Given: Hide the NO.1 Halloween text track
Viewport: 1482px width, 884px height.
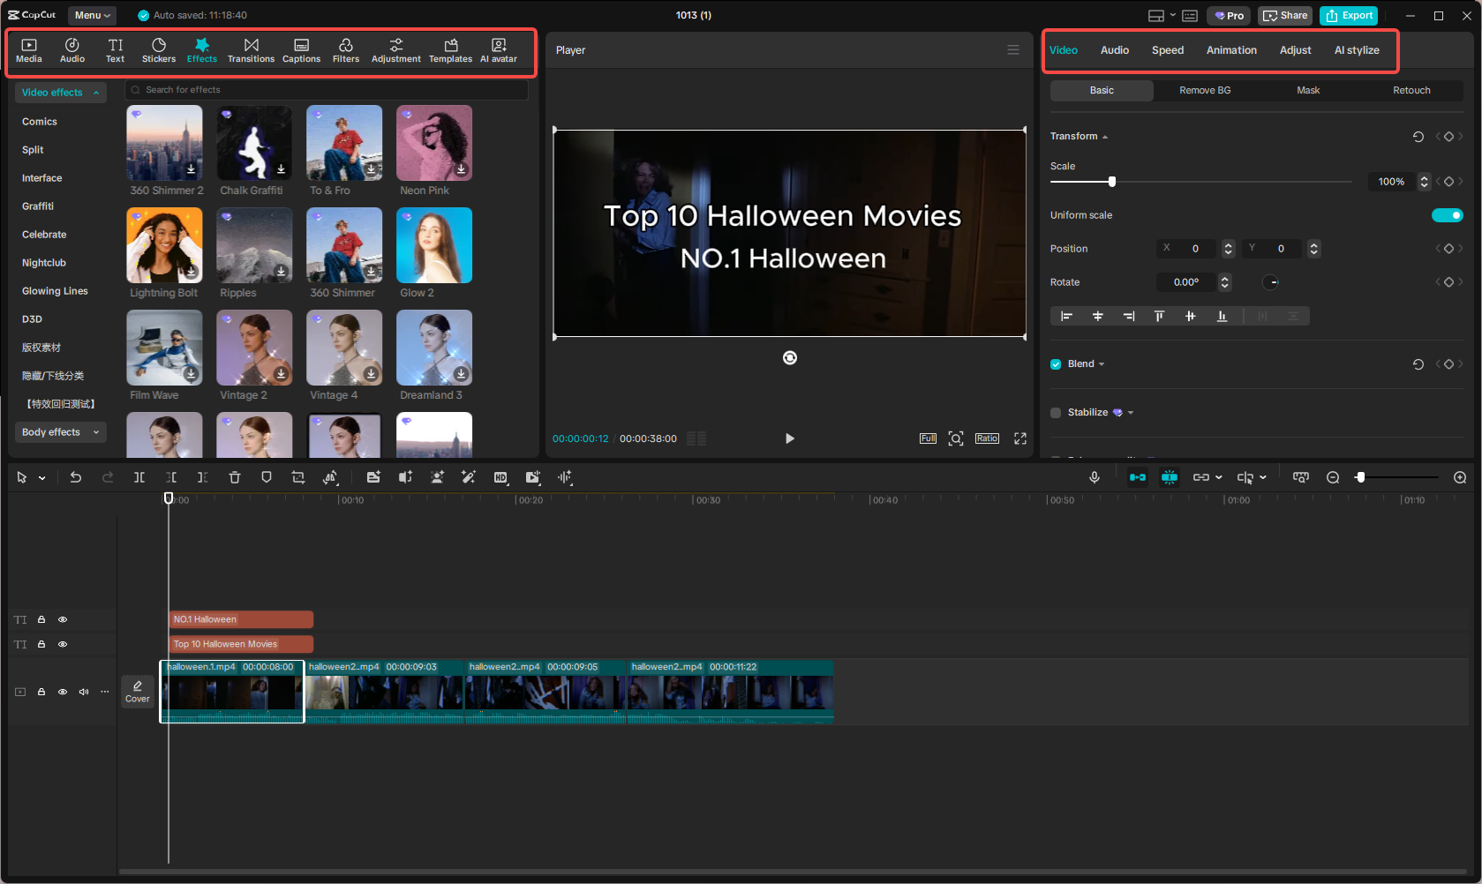Looking at the screenshot, I should pyautogui.click(x=63, y=619).
